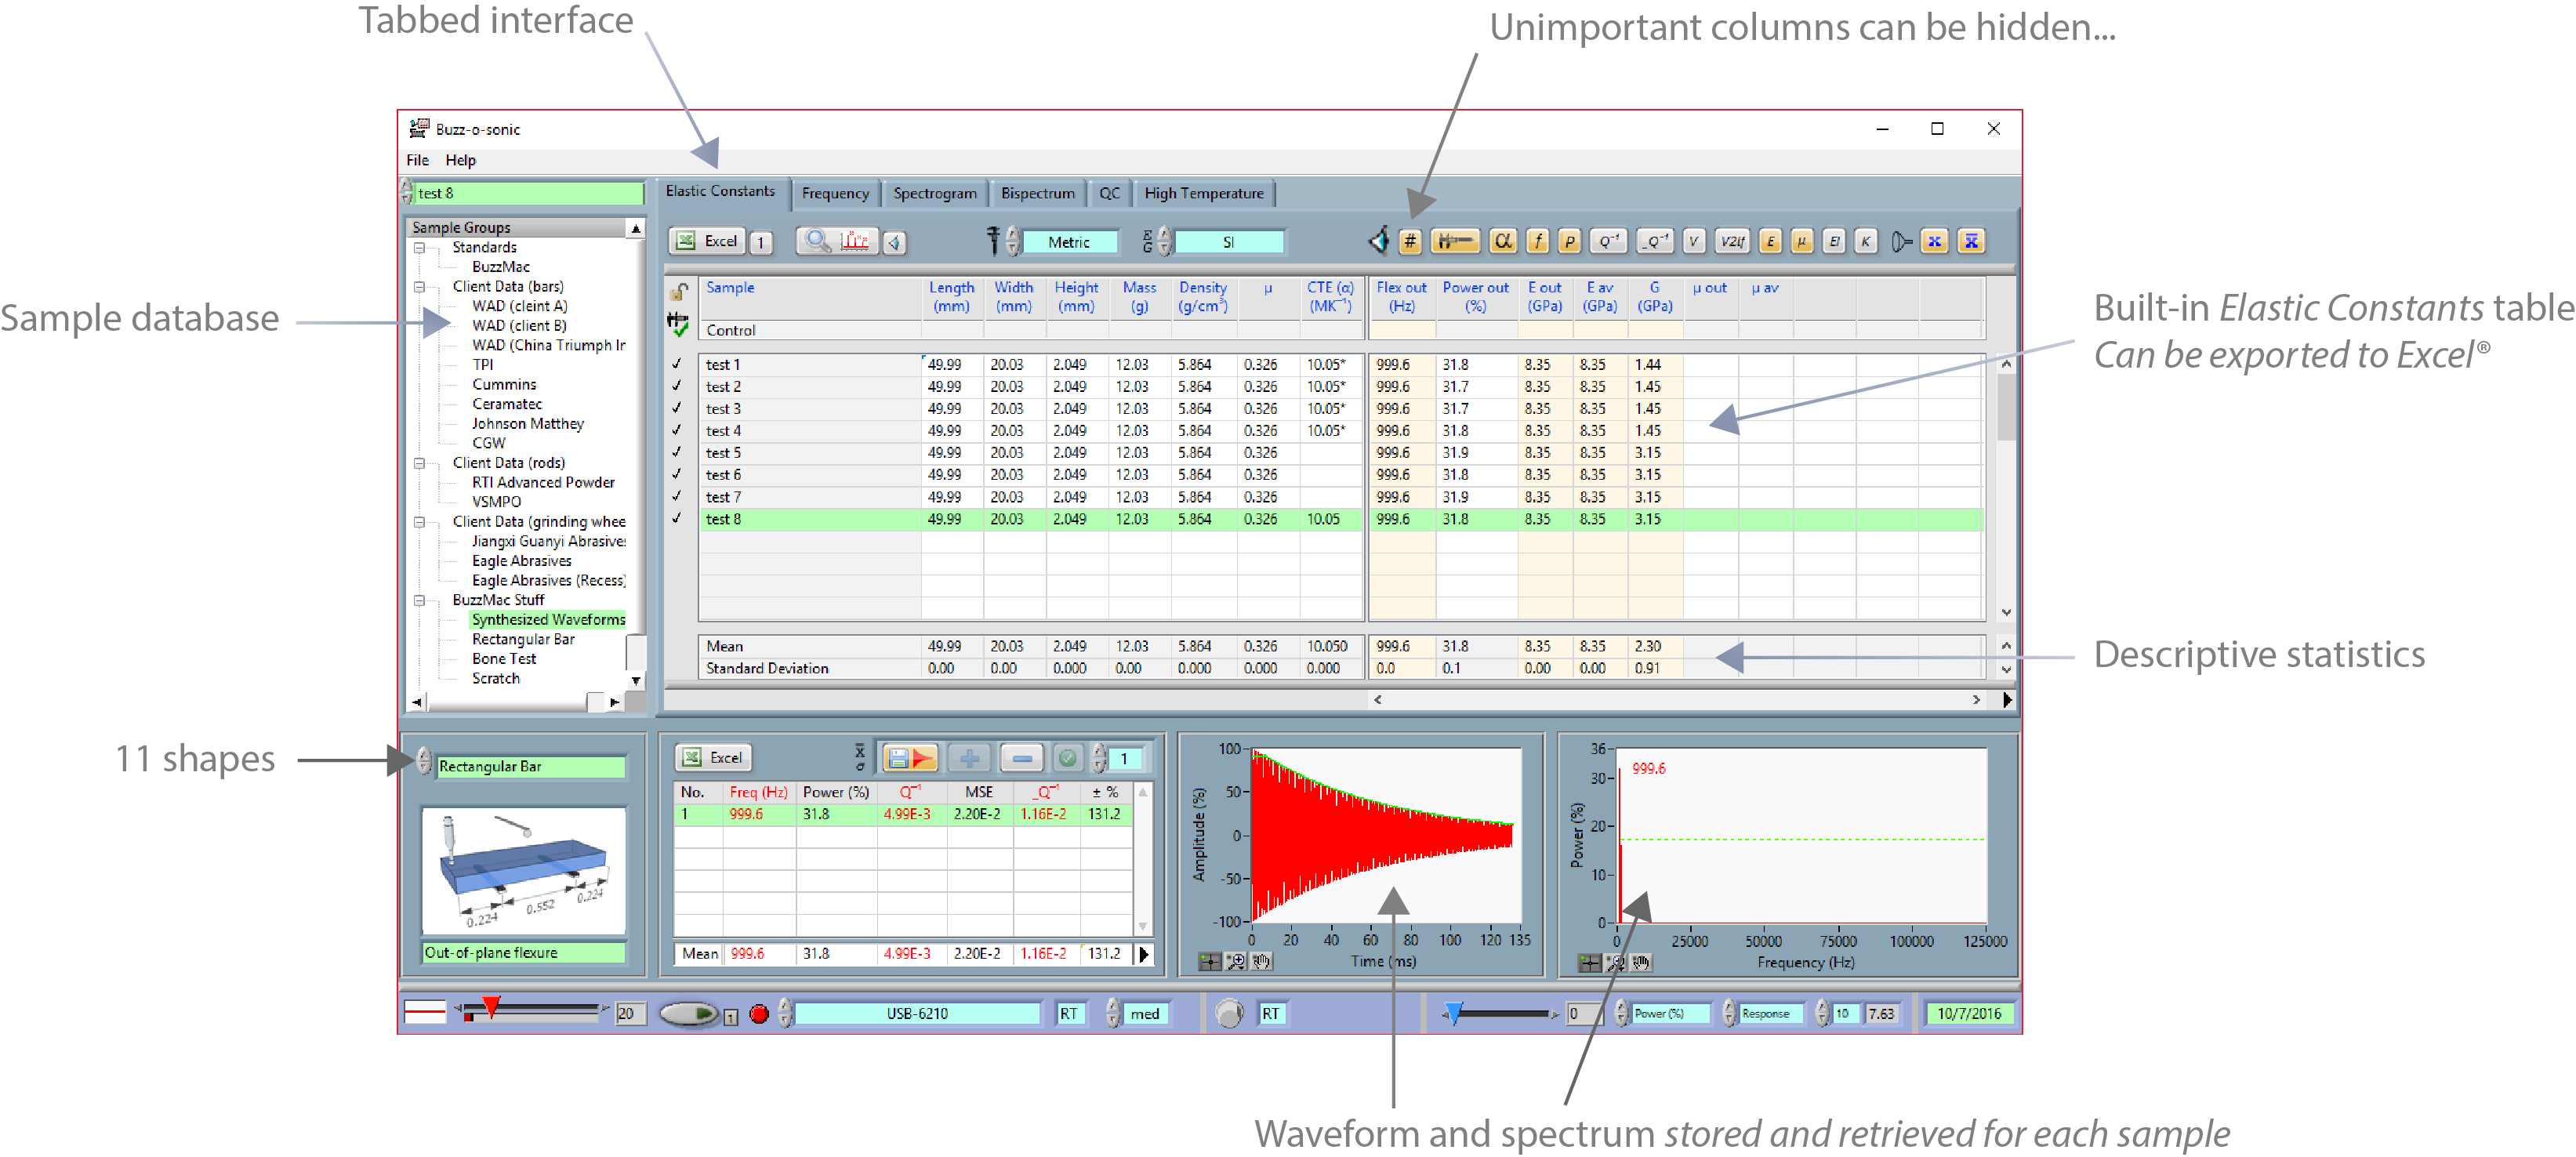Click the green arrow run button
Image resolution: width=2576 pixels, height=1157 pixels.
pyautogui.click(x=689, y=1014)
